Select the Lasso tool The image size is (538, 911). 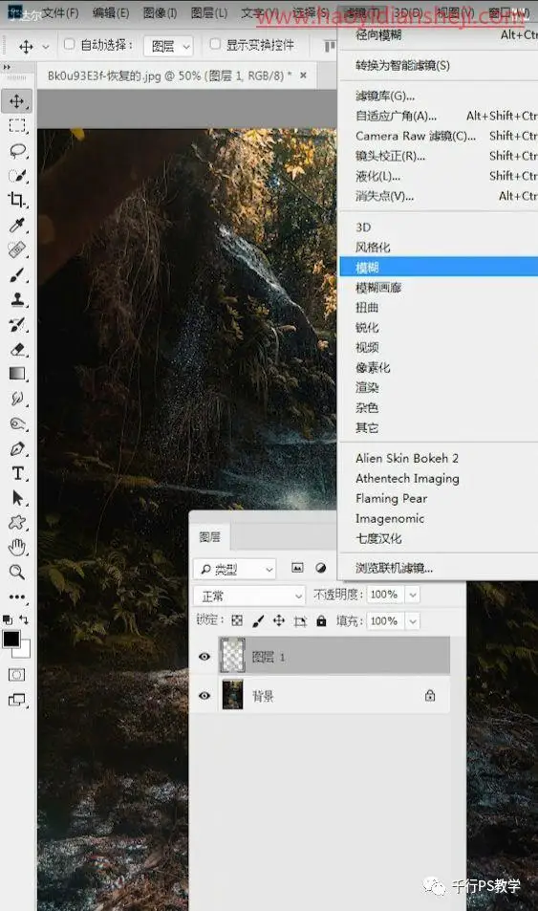click(17, 151)
